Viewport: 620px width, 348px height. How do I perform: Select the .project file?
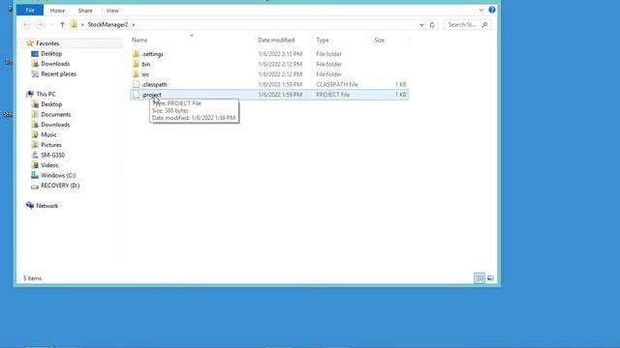pyautogui.click(x=151, y=95)
